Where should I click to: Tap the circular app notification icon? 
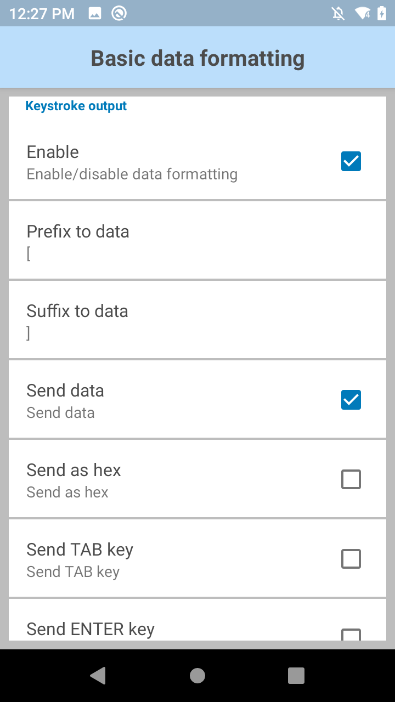(x=119, y=14)
